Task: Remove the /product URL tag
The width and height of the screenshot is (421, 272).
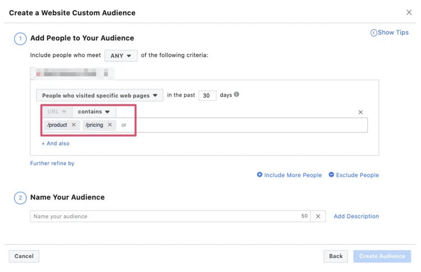Action: 74,125
